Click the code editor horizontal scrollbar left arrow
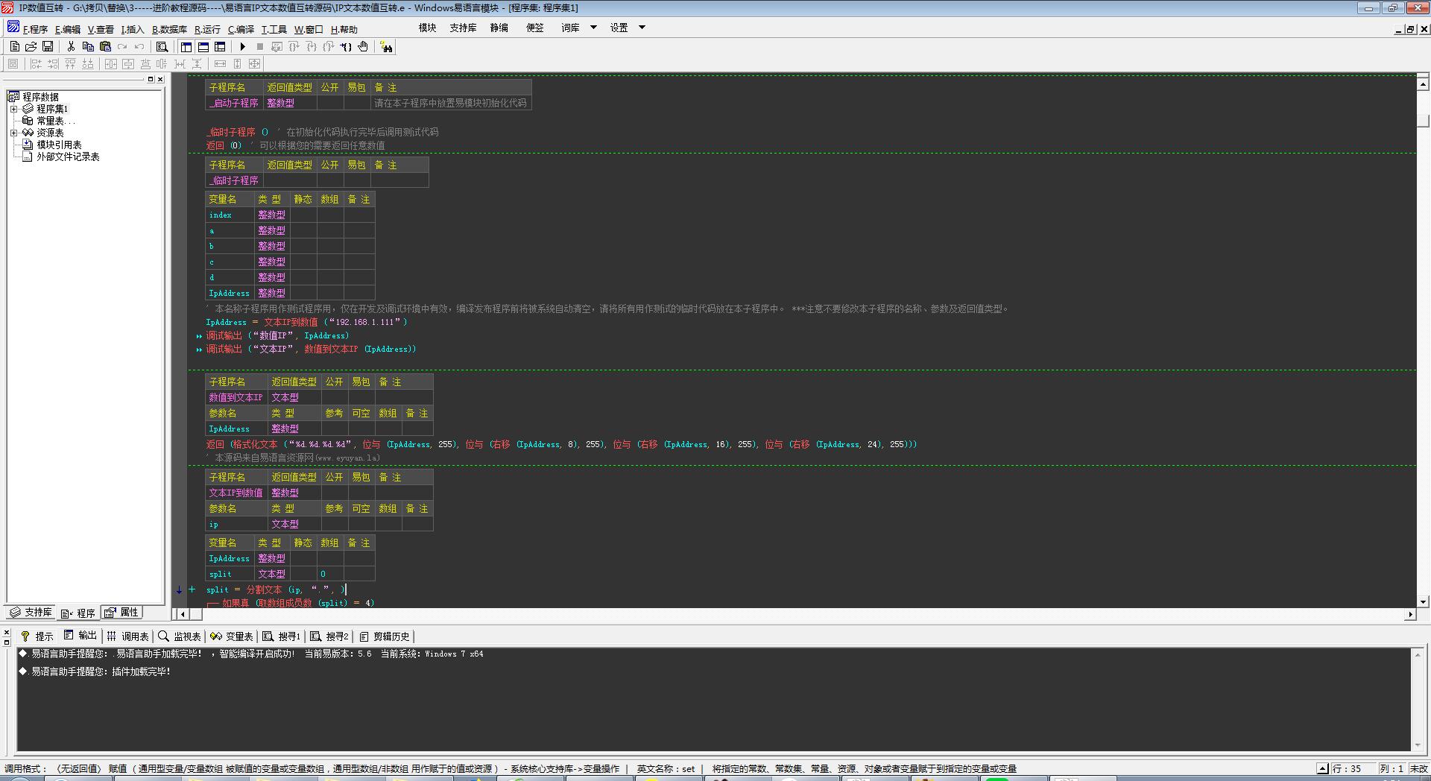Image resolution: width=1431 pixels, height=781 pixels. (183, 614)
